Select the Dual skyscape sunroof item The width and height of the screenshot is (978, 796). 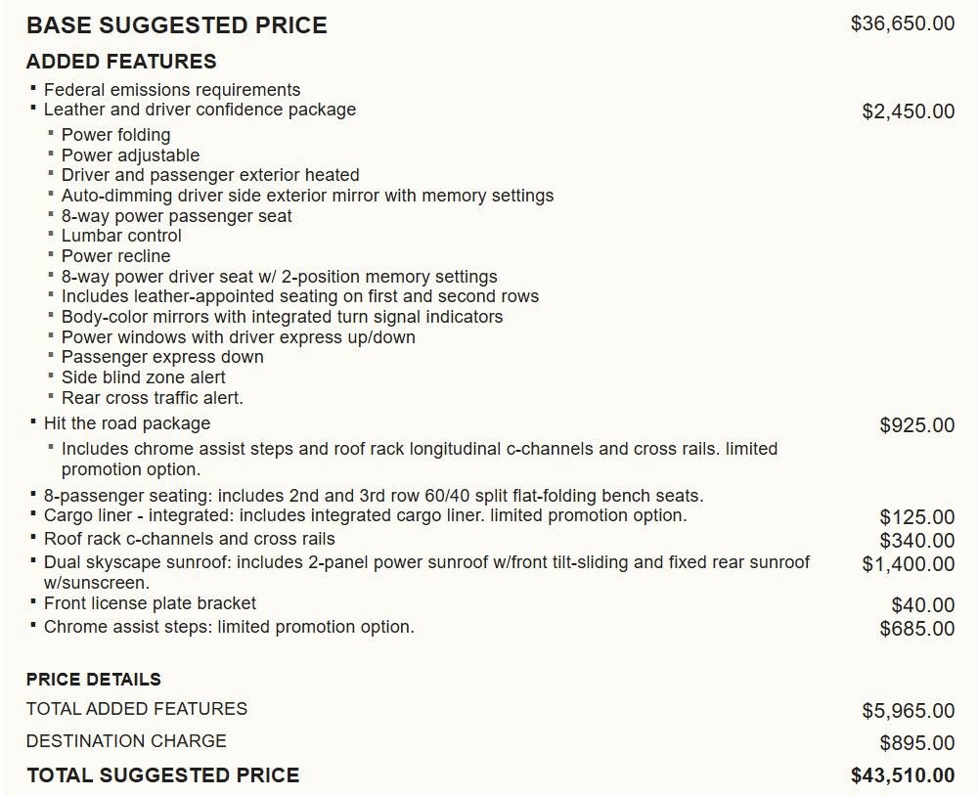point(426,572)
